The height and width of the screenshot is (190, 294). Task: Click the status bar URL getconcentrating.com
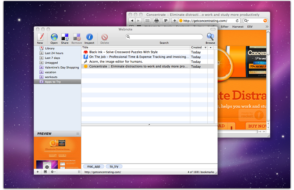click(103, 172)
